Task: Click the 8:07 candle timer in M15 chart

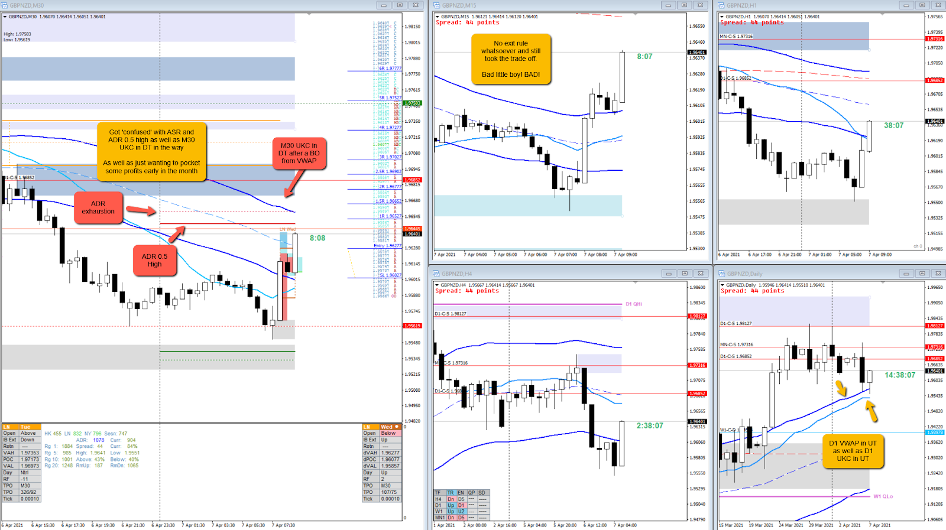Action: 644,57
